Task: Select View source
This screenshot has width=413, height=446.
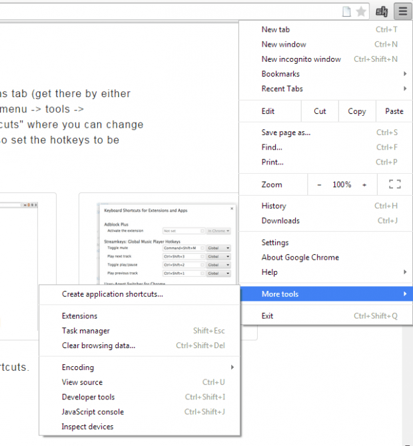Action: point(139,382)
